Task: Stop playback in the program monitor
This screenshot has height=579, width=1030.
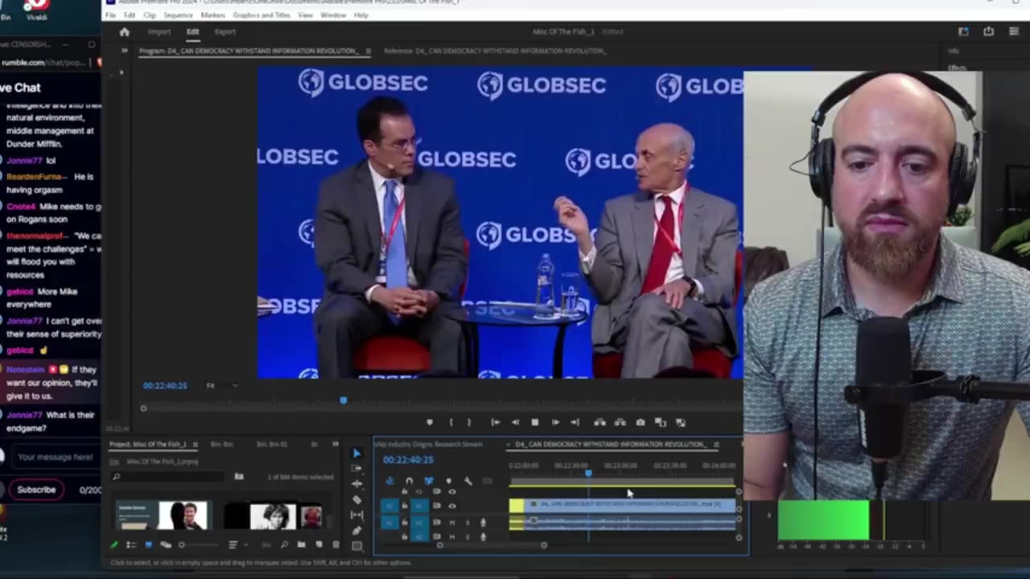Action: 534,422
